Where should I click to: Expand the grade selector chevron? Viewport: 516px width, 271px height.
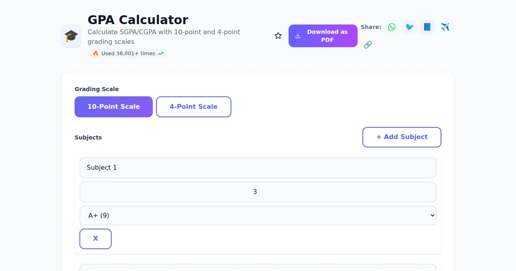click(x=433, y=215)
